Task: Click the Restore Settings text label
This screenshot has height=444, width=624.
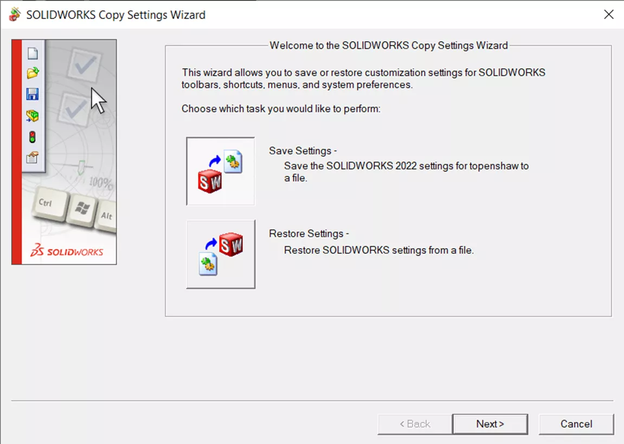Action: pos(308,233)
